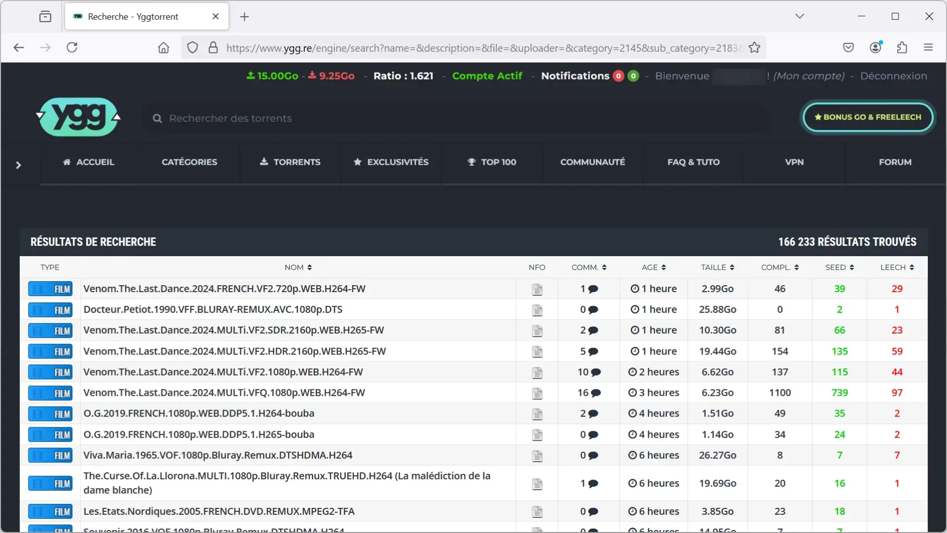
Task: Open the list all tabs dropdown arrow
Action: click(x=800, y=16)
